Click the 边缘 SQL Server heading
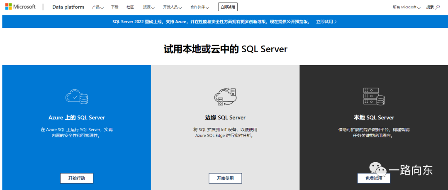This screenshot has width=448, height=190. click(x=225, y=117)
